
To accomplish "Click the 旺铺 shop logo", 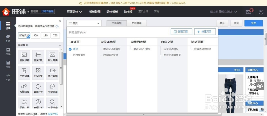I will coord(14,12).
